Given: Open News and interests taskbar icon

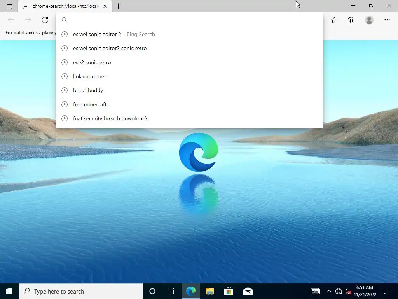Looking at the screenshot, I should point(315,291).
